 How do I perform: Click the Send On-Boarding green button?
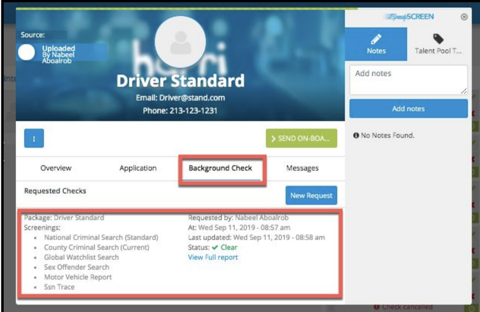302,139
